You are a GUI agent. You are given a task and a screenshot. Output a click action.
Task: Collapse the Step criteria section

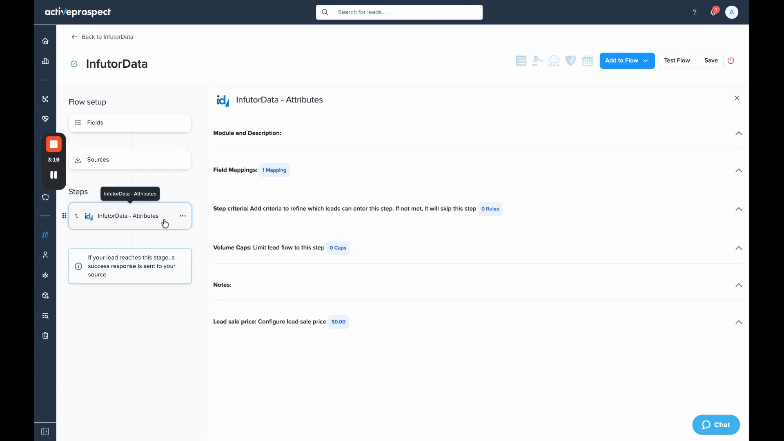739,209
